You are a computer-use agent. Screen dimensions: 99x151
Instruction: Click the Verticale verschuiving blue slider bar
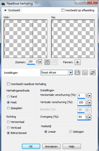(x=84, y=106)
